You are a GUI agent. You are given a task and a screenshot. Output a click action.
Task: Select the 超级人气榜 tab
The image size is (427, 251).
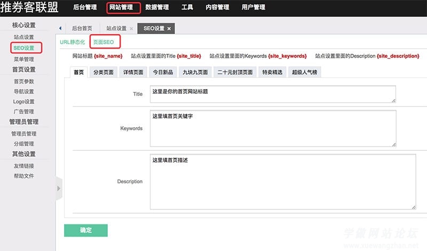point(305,72)
